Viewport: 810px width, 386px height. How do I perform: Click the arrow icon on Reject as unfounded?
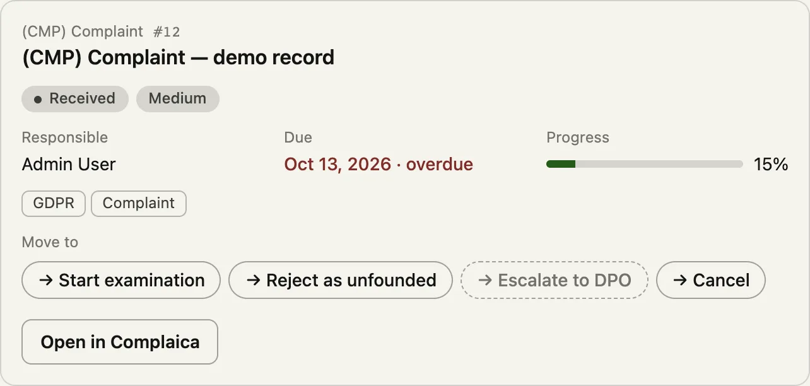253,280
